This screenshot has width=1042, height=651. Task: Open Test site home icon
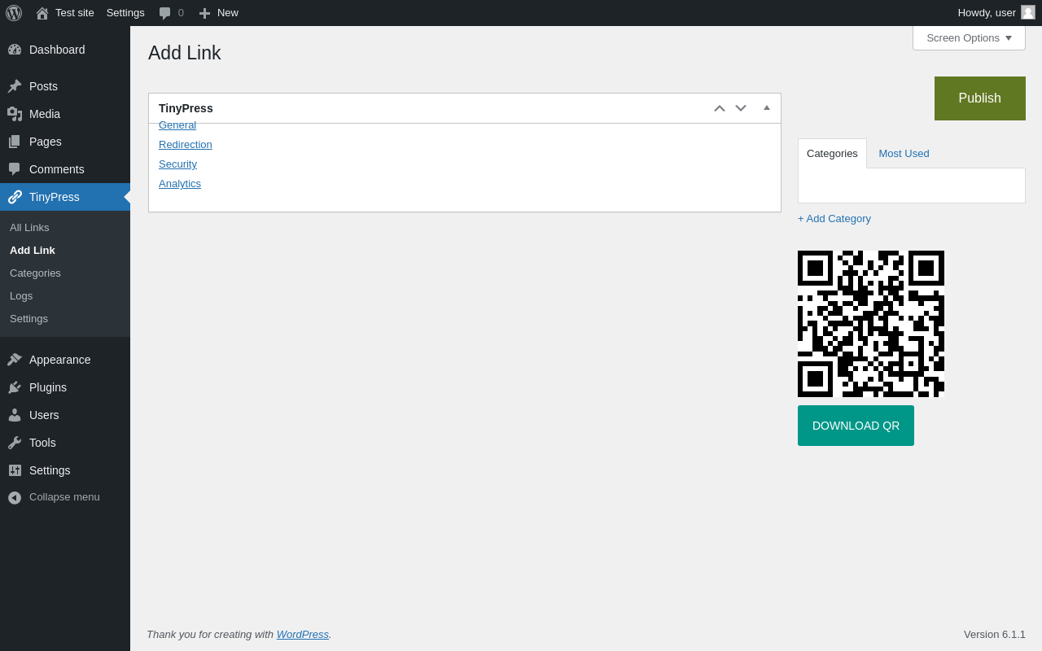pyautogui.click(x=42, y=13)
